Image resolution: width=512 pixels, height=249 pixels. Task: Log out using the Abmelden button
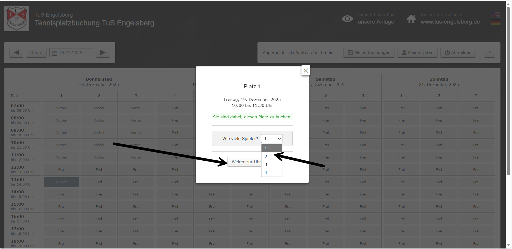458,52
